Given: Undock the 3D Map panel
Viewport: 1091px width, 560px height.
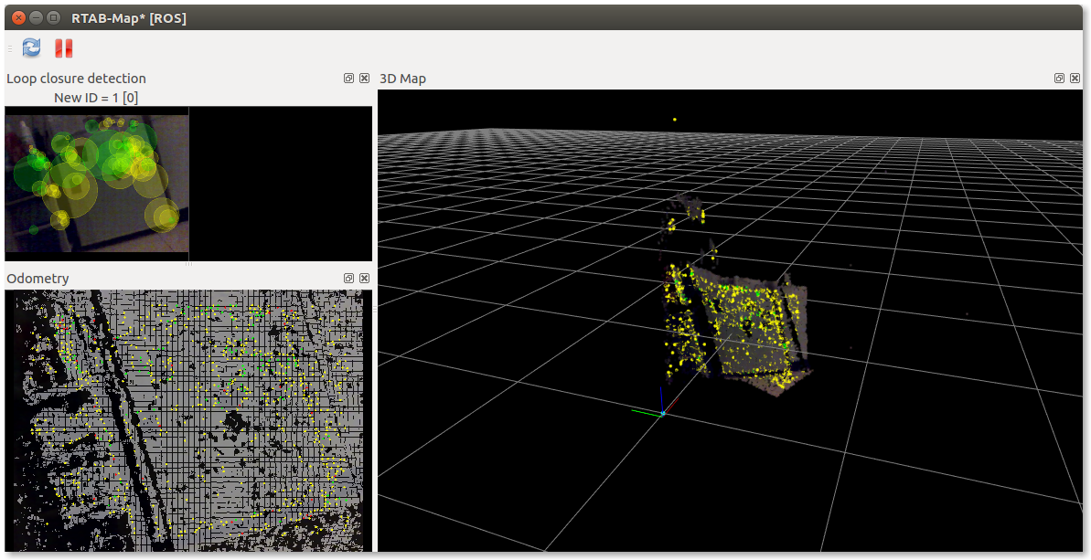Looking at the screenshot, I should [1059, 79].
